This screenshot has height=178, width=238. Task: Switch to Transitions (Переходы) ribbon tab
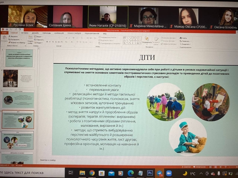point(46,33)
